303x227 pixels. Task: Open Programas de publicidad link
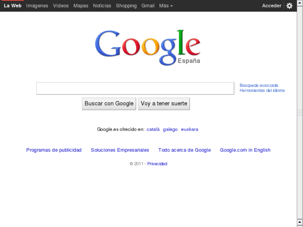pos(54,150)
